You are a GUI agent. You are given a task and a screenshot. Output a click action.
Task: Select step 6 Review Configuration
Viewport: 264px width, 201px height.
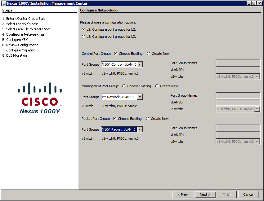(20, 45)
